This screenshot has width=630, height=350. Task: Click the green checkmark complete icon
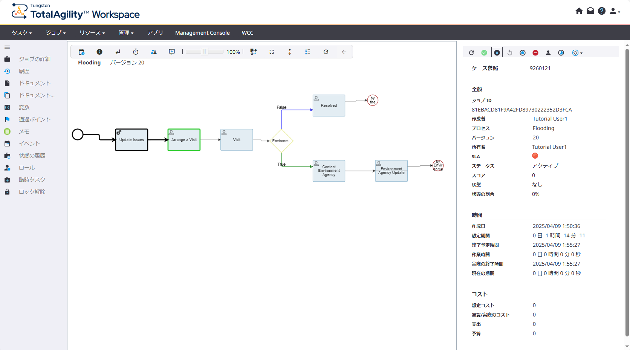484,53
